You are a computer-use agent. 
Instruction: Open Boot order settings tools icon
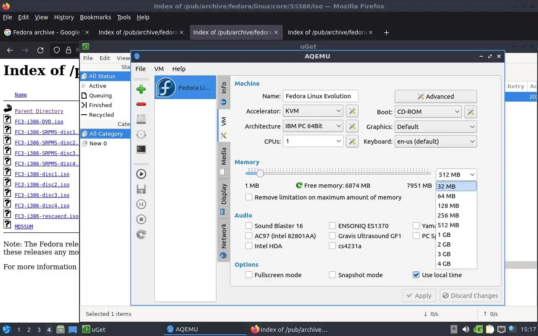(x=471, y=112)
